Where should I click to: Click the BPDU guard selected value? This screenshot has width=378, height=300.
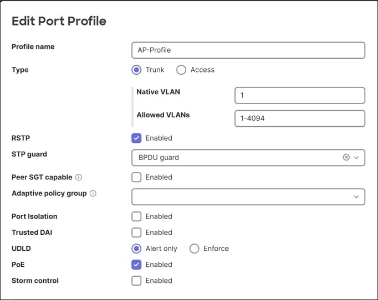[x=158, y=158]
